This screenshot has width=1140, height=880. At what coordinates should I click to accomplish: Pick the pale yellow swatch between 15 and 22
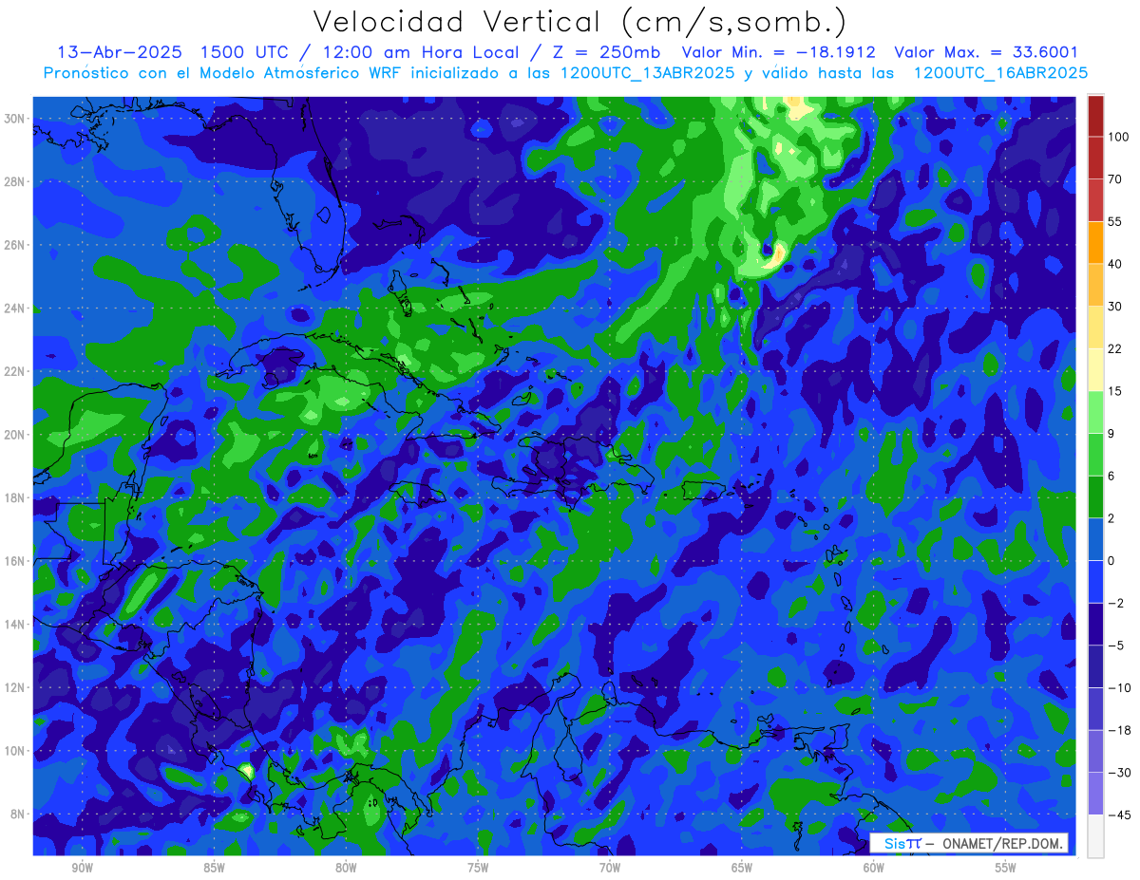(1095, 369)
